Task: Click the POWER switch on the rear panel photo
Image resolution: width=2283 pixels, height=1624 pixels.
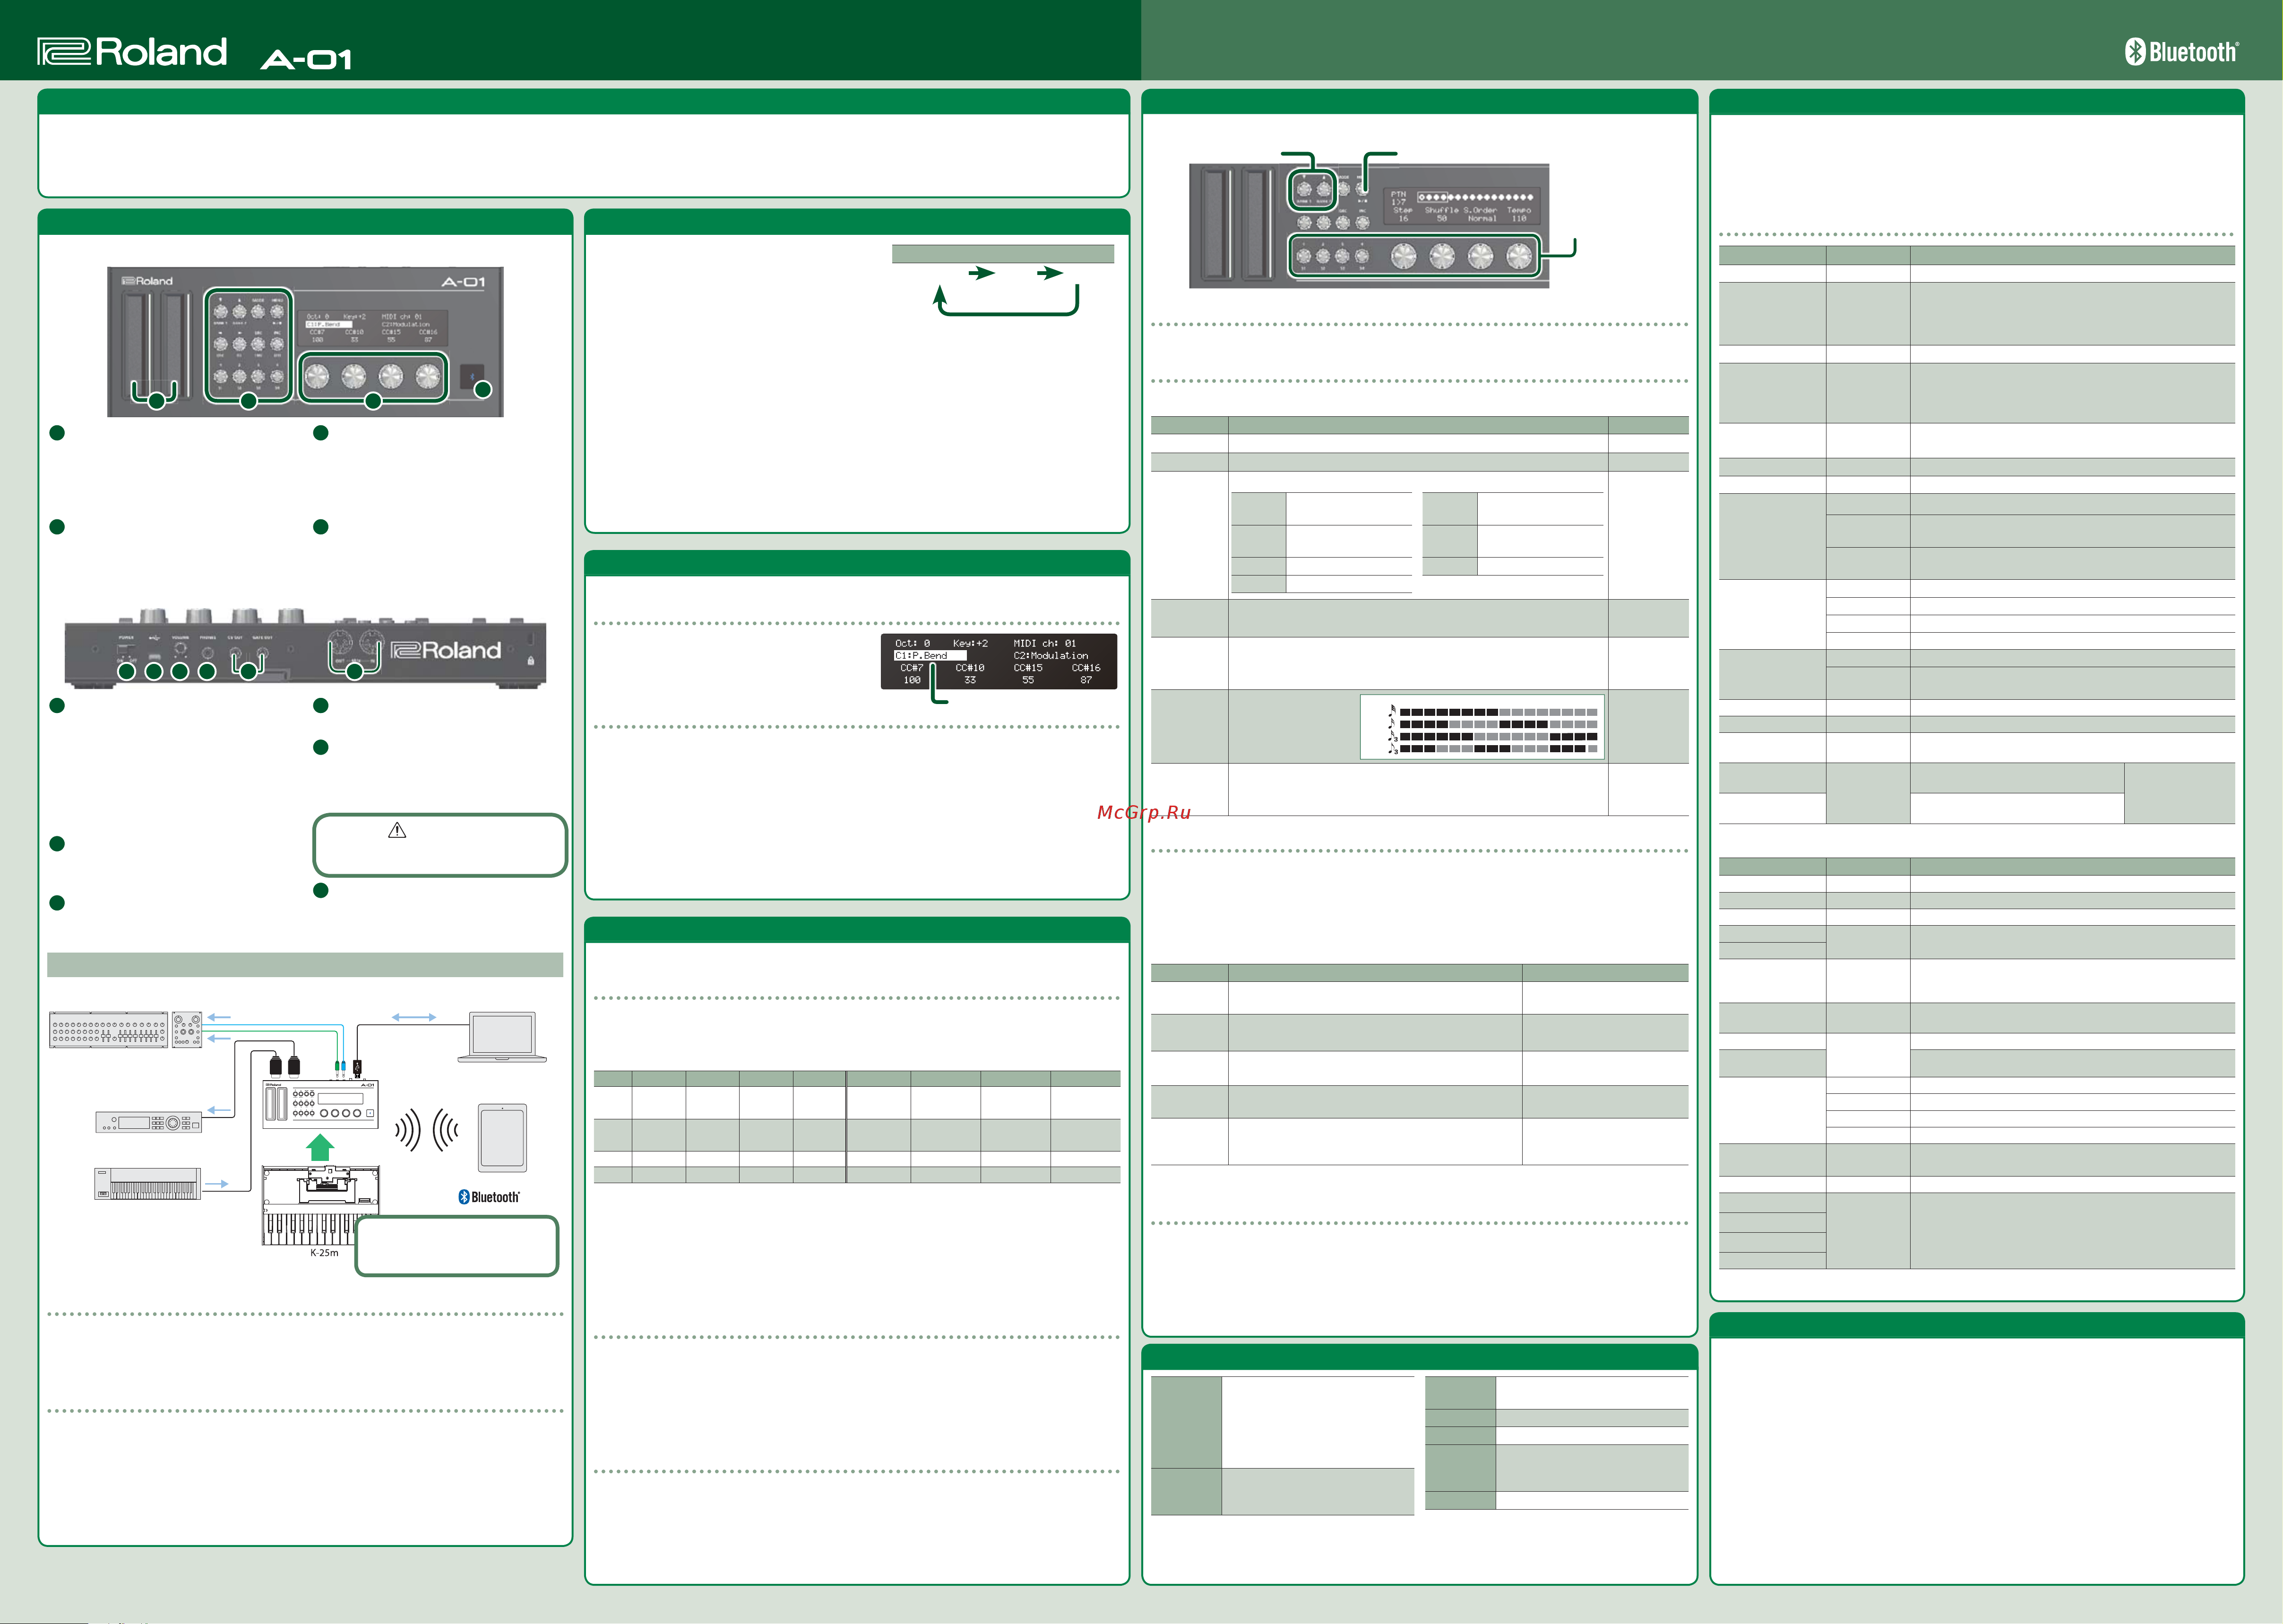Action: point(126,650)
